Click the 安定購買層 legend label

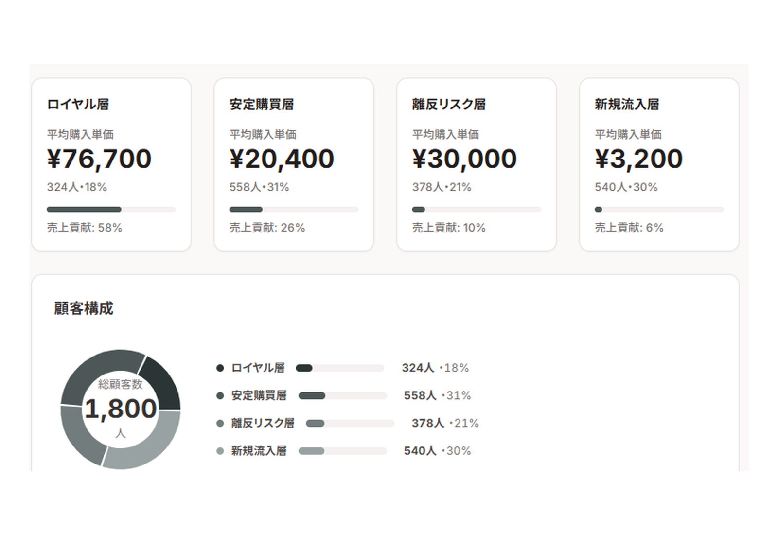[x=259, y=396]
